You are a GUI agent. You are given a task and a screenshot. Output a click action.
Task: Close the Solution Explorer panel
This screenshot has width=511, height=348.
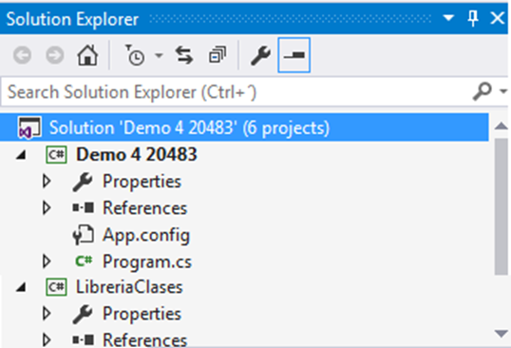pyautogui.click(x=498, y=18)
